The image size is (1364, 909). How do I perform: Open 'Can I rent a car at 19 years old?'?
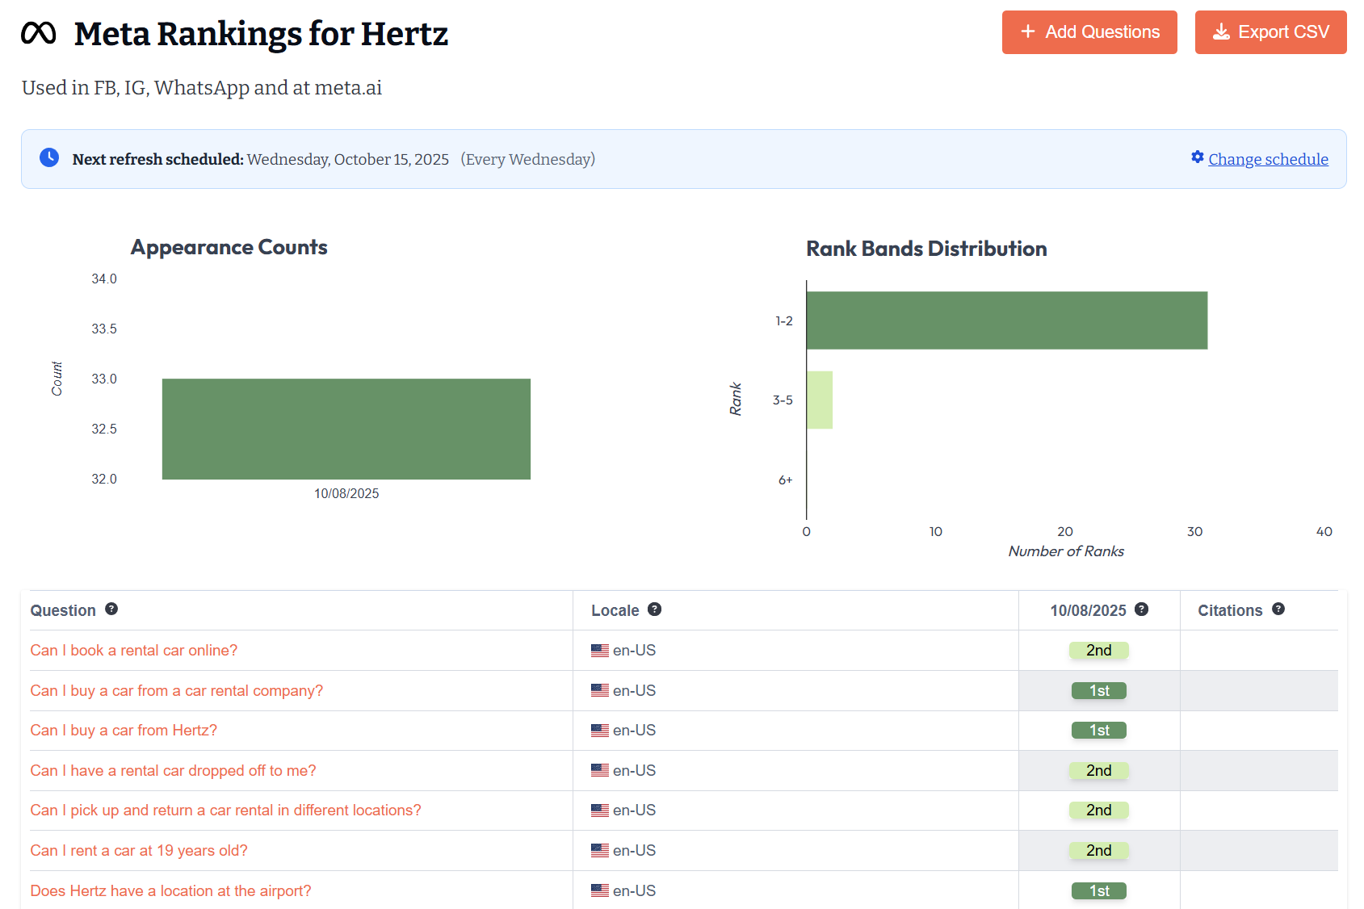pos(139,851)
